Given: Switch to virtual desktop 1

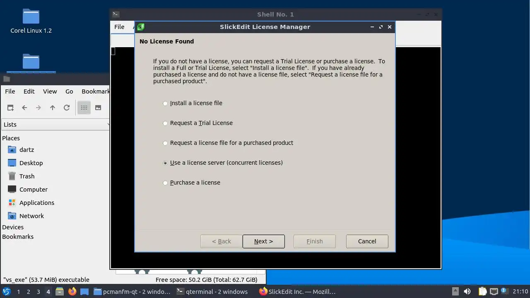Looking at the screenshot, I should (18, 292).
